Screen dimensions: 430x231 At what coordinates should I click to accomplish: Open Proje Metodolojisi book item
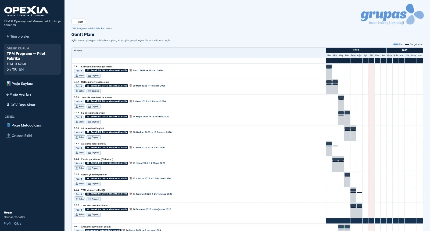[24, 125]
